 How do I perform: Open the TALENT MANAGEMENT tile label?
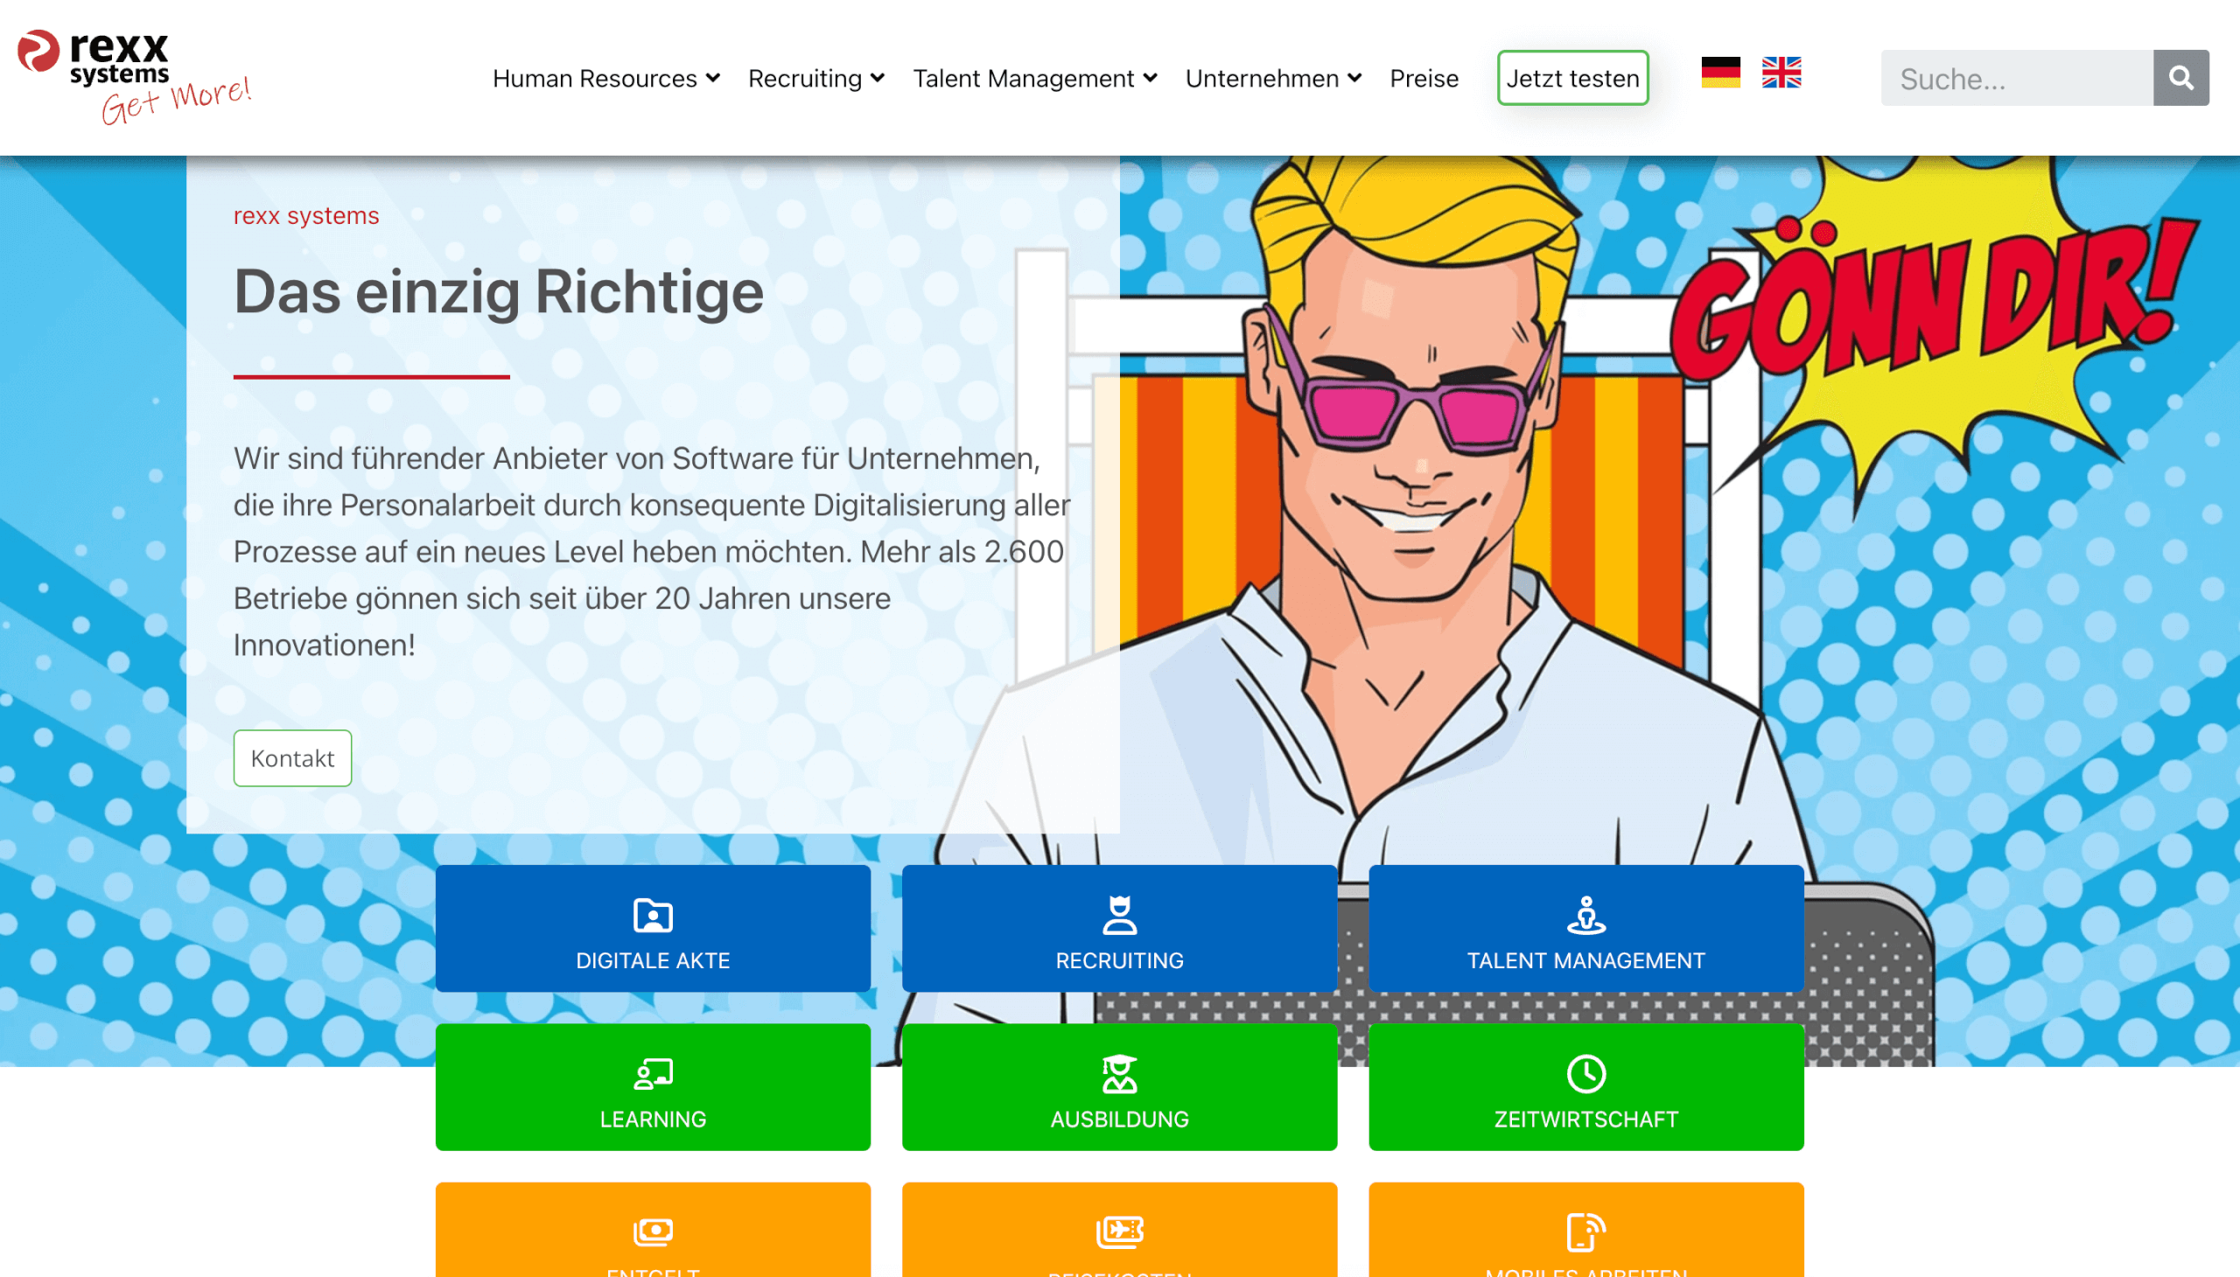tap(1586, 960)
